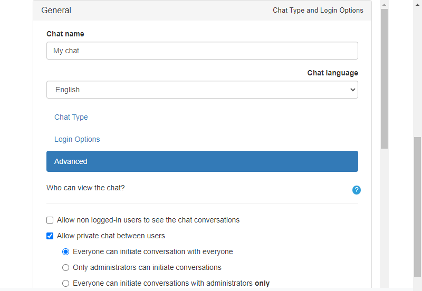Click the blue help question mark icon
Viewport: 422px width, 291px height.
point(357,190)
